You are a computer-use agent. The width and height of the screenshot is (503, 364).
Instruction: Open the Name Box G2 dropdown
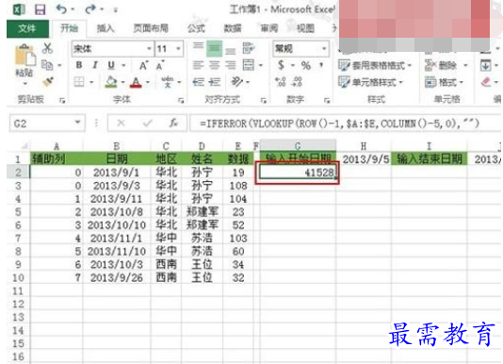click(x=77, y=123)
